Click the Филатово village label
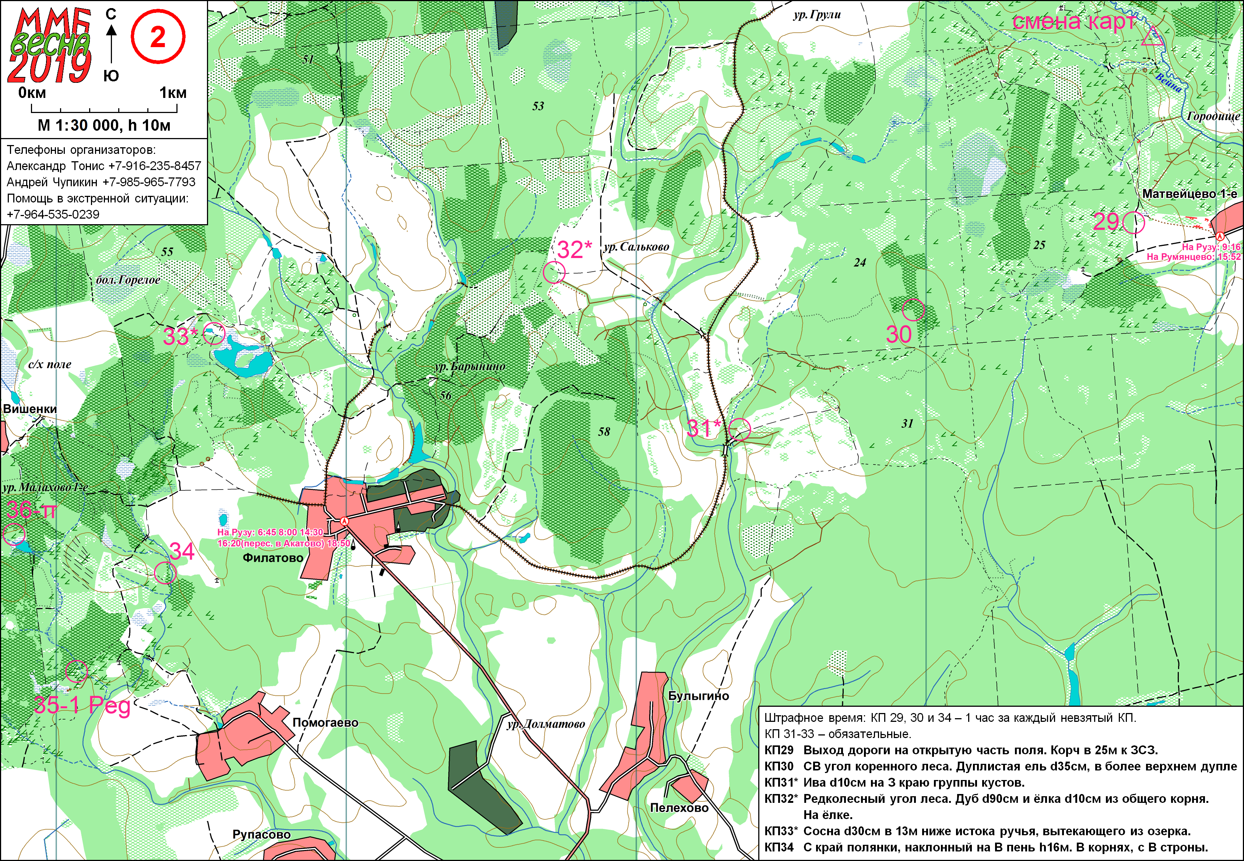Viewport: 1244px width, 861px height. (273, 558)
